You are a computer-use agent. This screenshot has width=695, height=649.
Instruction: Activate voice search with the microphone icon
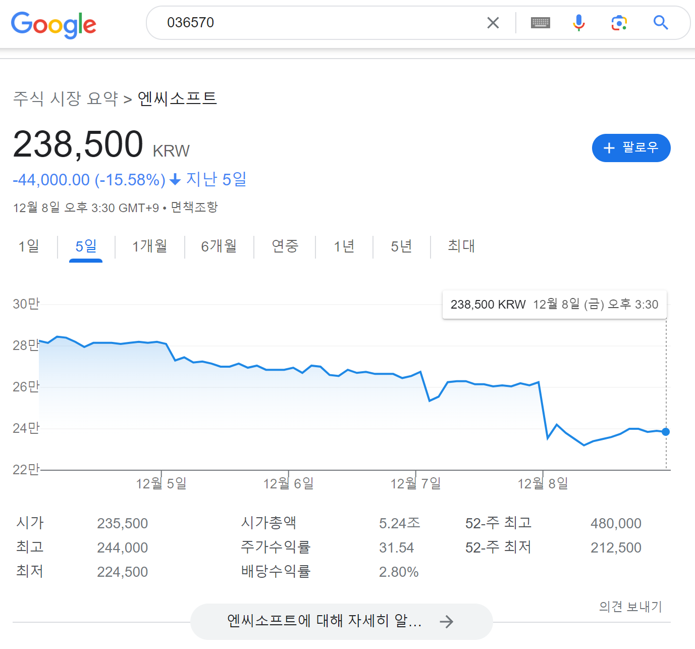point(579,23)
